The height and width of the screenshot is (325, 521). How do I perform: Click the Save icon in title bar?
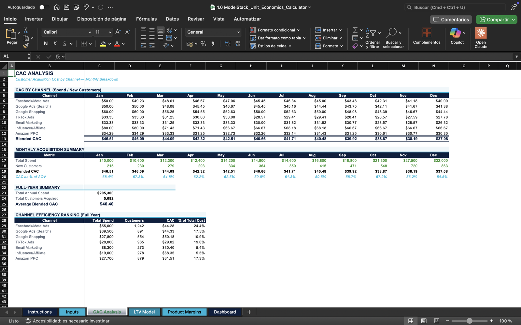(x=66, y=7)
